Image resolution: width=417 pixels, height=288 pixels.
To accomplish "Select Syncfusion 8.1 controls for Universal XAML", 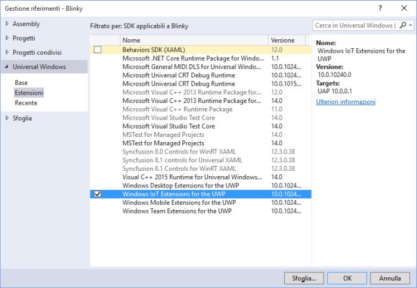I will (x=201, y=160).
